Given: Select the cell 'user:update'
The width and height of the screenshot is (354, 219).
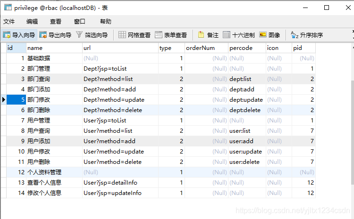Looking at the screenshot, I should pyautogui.click(x=247, y=152).
